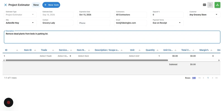Click the Expiration Date field
The height and width of the screenshot is (111, 223).
pos(94,15)
